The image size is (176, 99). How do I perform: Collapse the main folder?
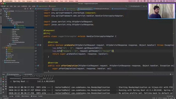(6, 18)
